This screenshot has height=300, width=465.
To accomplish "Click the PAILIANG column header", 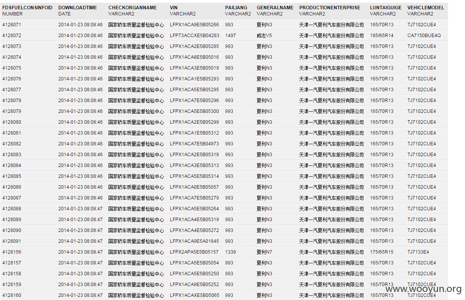I will (x=236, y=8).
